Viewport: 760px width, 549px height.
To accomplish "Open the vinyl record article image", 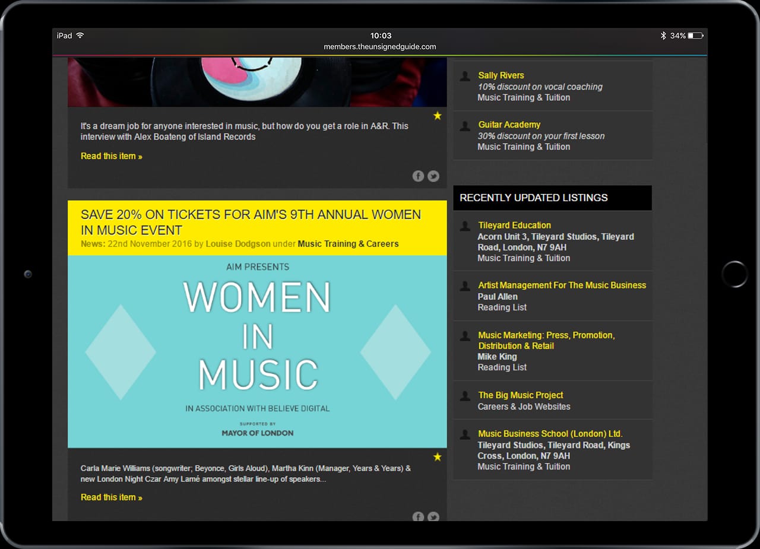I will 257,82.
